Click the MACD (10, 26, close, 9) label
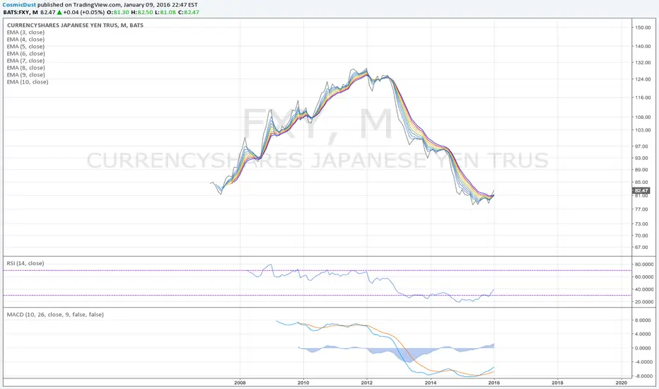The height and width of the screenshot is (389, 659). point(55,315)
